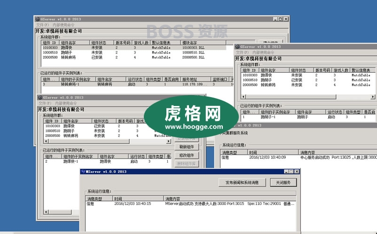The height and width of the screenshot is (234, 377).
Task: Click 消息内容 header in central server window
Action: [x=338, y=152]
